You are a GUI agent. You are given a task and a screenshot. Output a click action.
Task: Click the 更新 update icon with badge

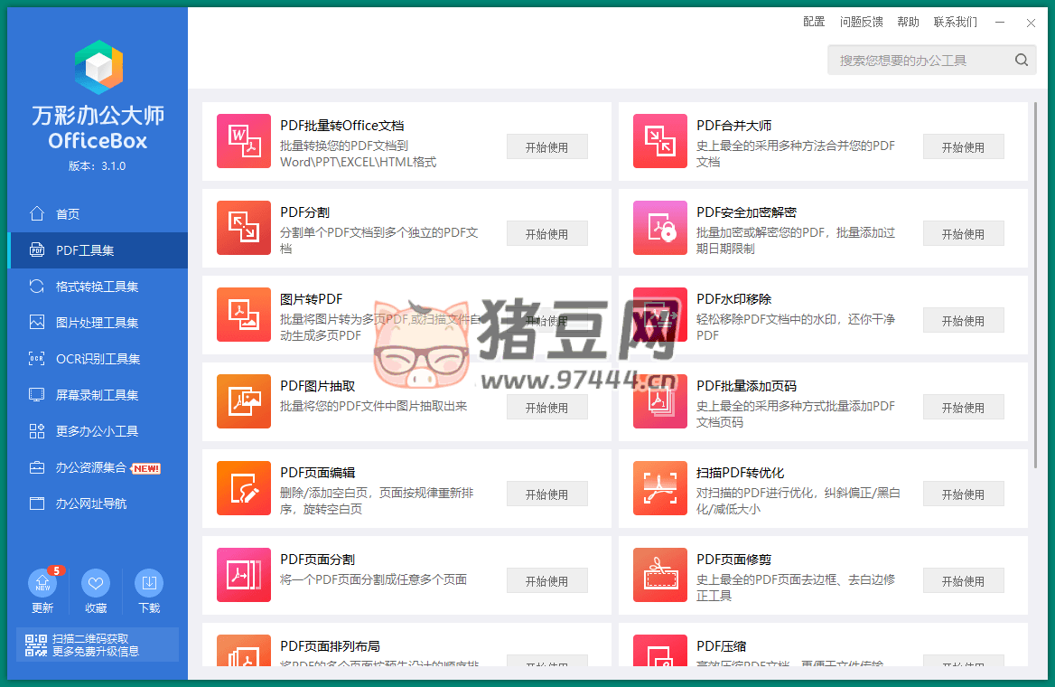pyautogui.click(x=42, y=585)
